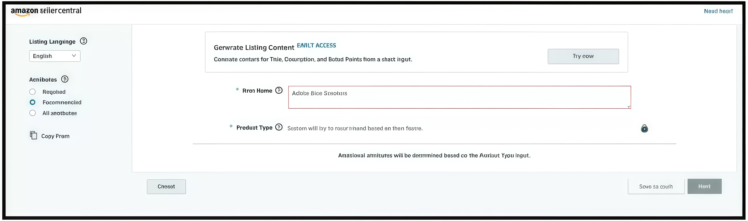Click the Need help link at top right
This screenshot has width=748, height=221.
tap(718, 11)
